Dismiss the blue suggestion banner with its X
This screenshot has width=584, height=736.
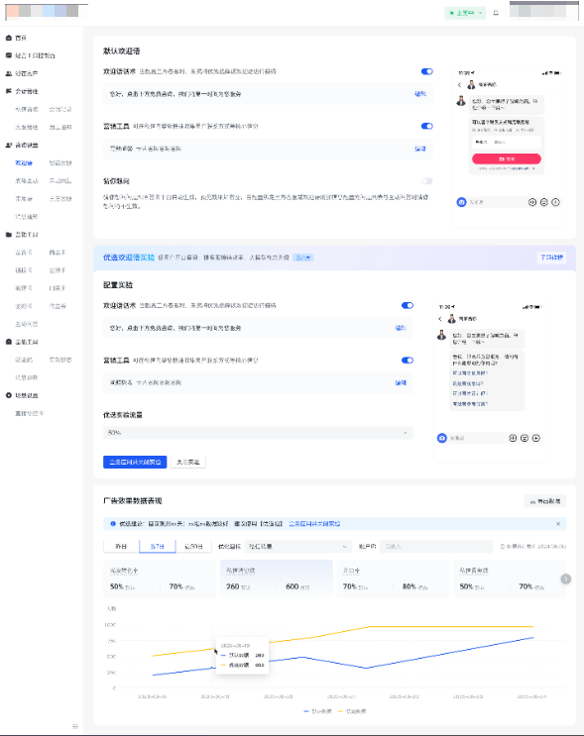click(558, 523)
